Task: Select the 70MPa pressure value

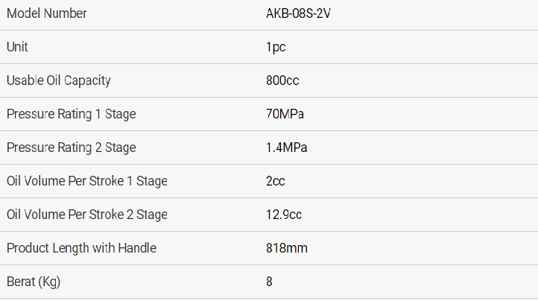Action: pos(285,114)
